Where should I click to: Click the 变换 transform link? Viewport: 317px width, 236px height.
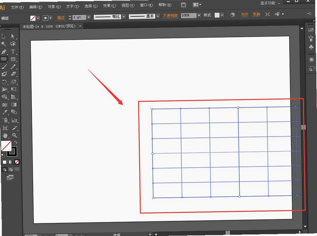coord(256,14)
